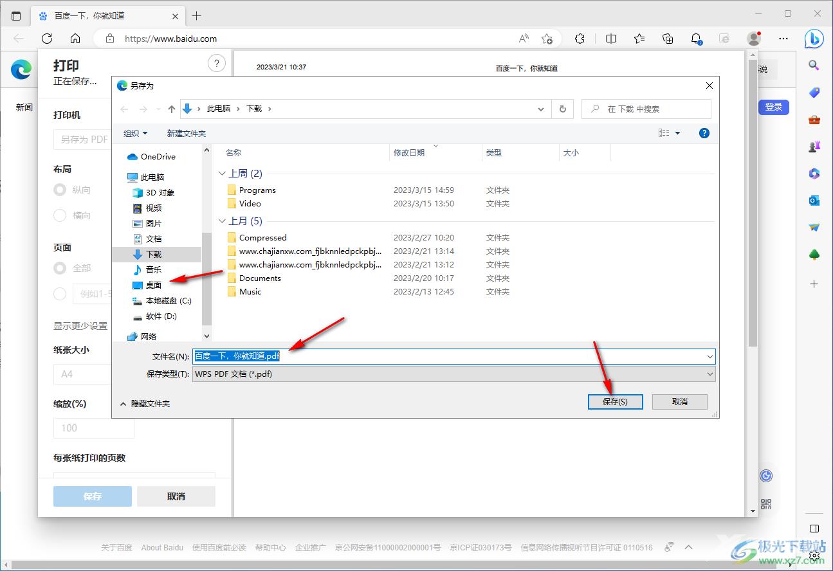Select custom page range radio
The image size is (833, 571).
pyautogui.click(x=60, y=294)
